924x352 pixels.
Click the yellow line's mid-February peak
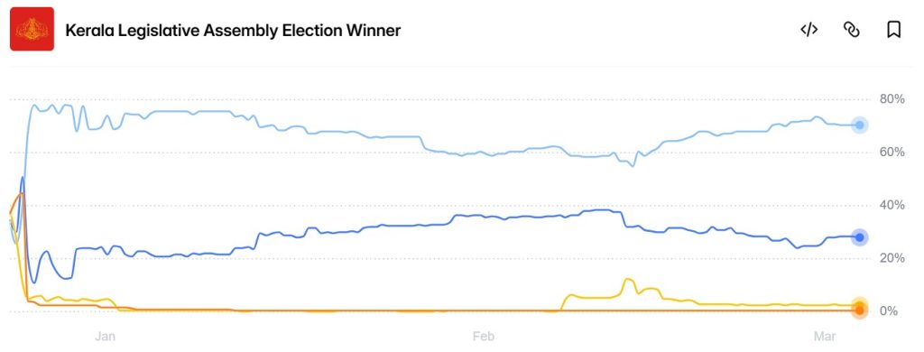coord(626,279)
